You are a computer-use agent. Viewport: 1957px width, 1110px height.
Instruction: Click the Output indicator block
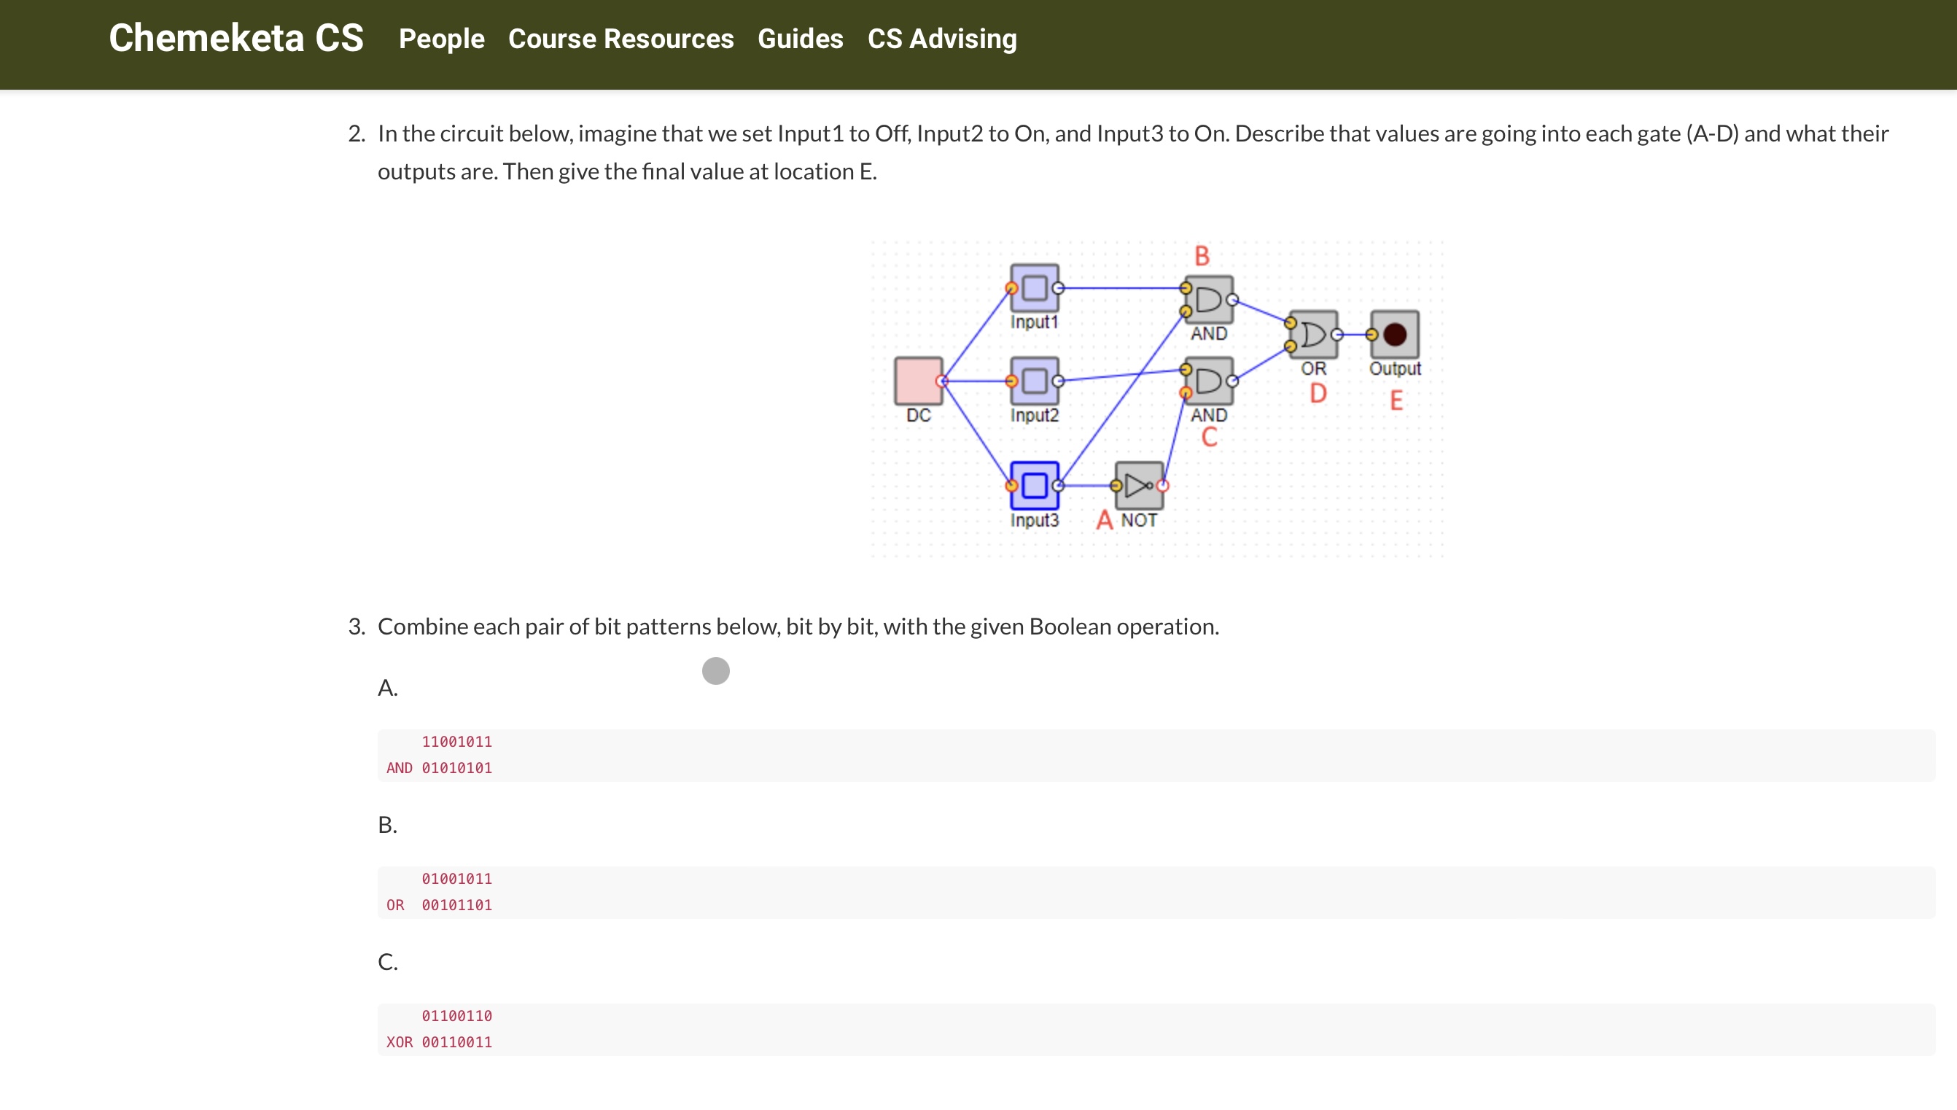(x=1395, y=334)
